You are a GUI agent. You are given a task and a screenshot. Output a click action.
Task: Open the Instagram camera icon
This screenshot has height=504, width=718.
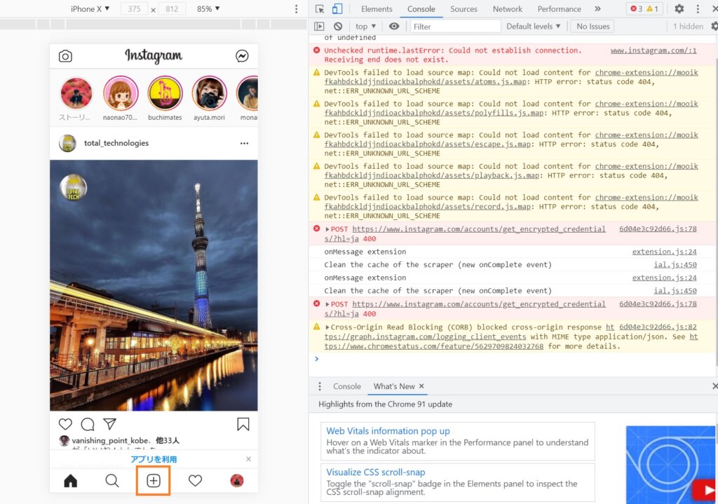[x=65, y=56]
